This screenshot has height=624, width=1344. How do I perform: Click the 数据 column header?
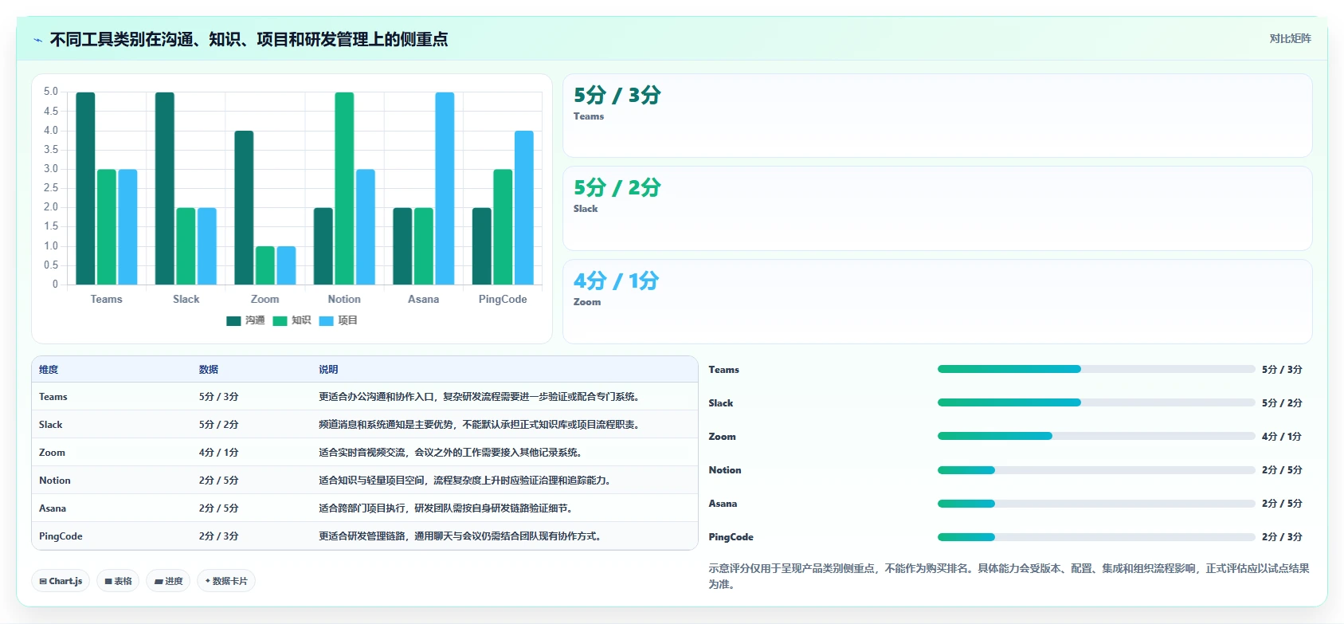click(x=209, y=370)
